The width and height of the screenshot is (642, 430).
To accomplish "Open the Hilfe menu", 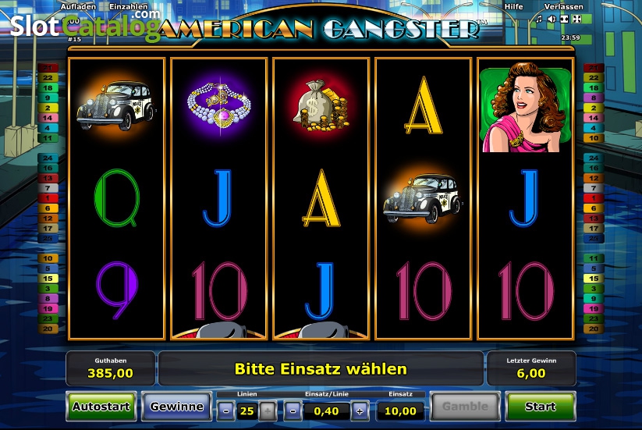I will pyautogui.click(x=513, y=6).
